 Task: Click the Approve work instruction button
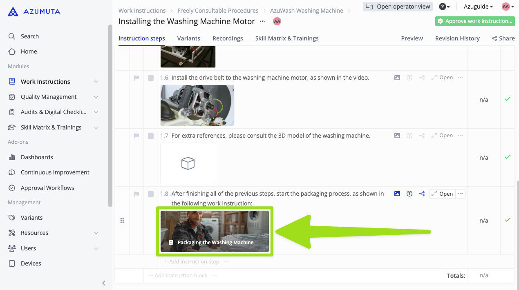(475, 20)
